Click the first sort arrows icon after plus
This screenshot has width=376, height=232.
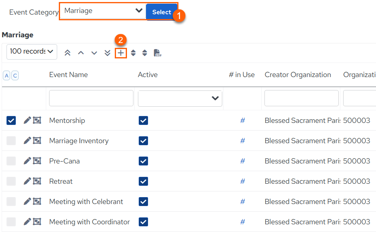point(133,53)
